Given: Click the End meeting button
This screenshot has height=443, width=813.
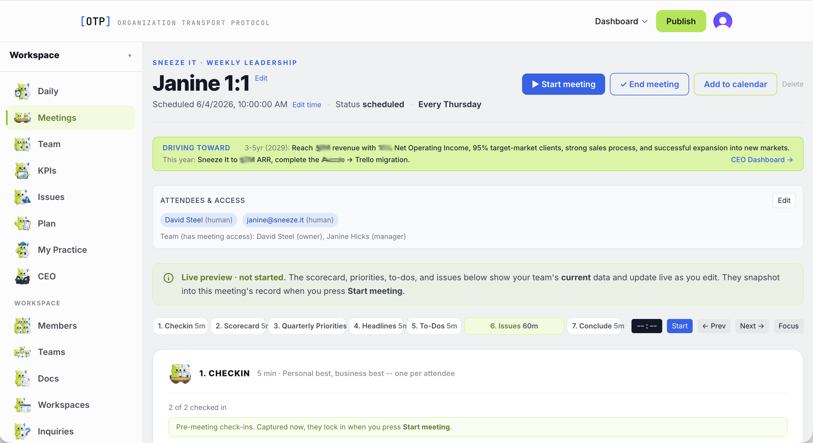Looking at the screenshot, I should 649,84.
